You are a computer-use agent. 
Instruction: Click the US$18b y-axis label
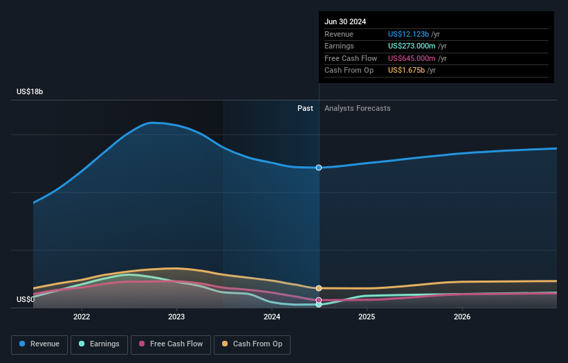pyautogui.click(x=30, y=91)
